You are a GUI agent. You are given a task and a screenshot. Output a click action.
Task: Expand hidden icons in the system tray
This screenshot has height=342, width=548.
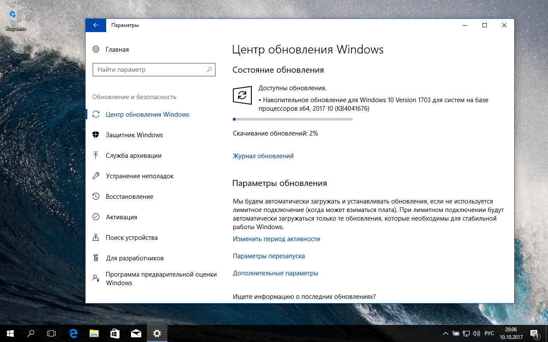coord(445,333)
